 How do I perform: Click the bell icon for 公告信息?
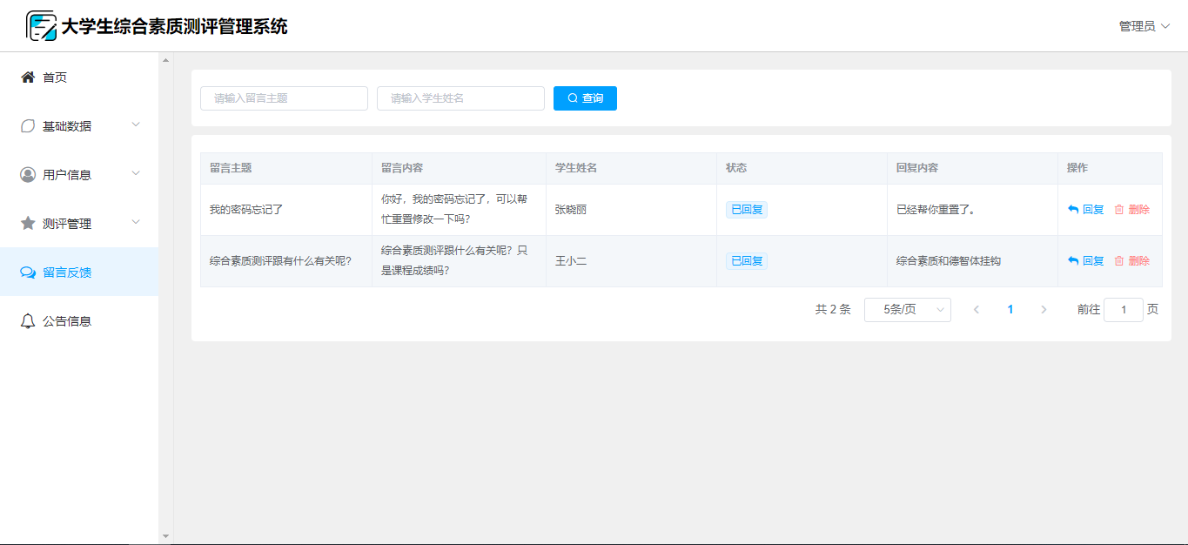(28, 321)
